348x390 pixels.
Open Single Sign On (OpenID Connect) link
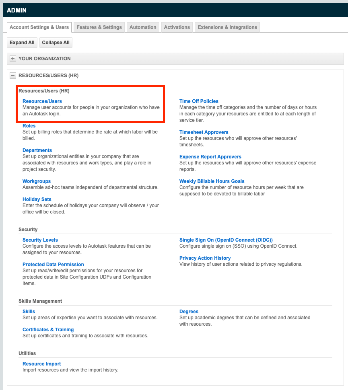pyautogui.click(x=226, y=240)
